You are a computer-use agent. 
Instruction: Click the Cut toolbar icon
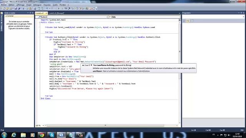pos(23,8)
